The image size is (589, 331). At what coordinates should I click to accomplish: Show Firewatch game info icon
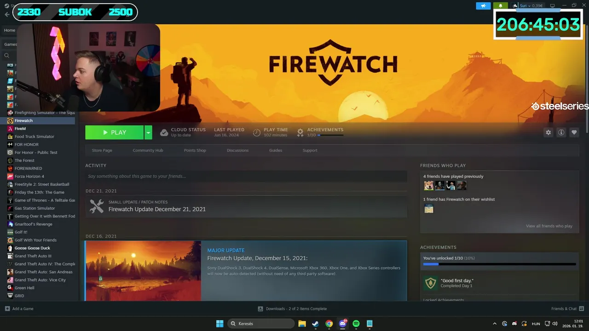click(561, 132)
